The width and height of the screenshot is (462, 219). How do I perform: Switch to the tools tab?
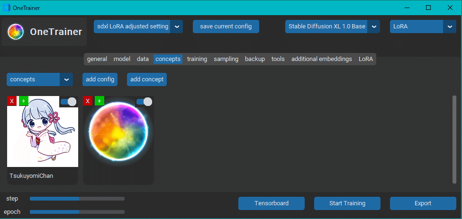pos(278,59)
